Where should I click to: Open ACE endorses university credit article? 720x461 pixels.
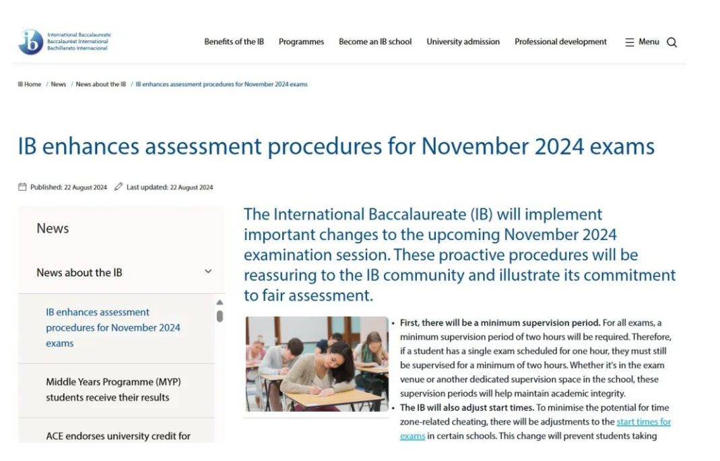(118, 435)
